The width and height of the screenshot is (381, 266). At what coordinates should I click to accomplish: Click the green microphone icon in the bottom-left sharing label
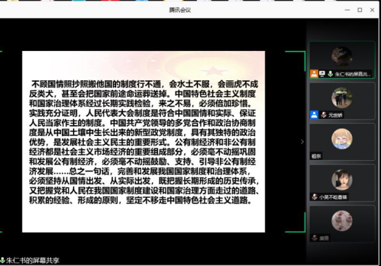[x=3, y=261]
